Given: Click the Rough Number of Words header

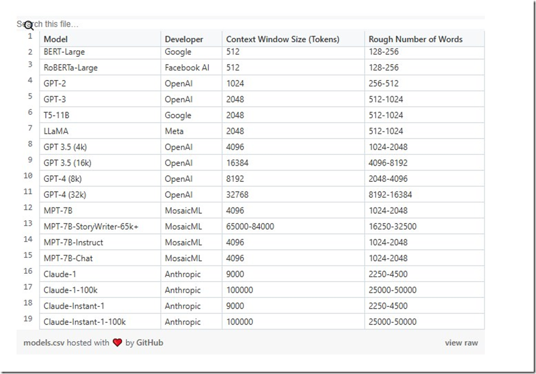Looking at the screenshot, I should click(416, 39).
